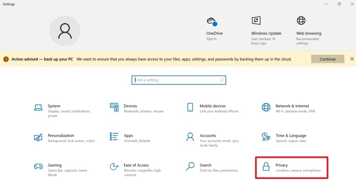Restore down the Settings window
356x189 pixels.
(339, 4)
